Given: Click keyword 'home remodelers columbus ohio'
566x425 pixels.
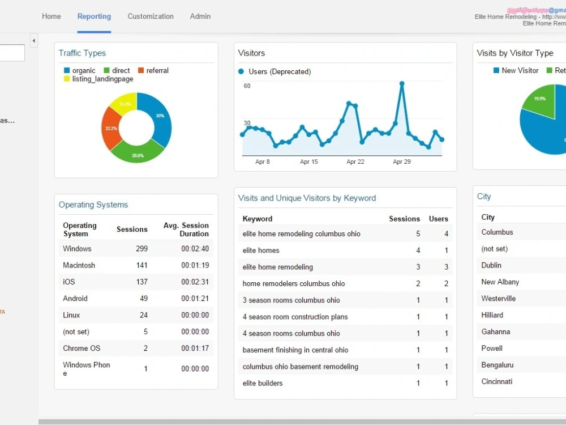Looking at the screenshot, I should coord(294,284).
